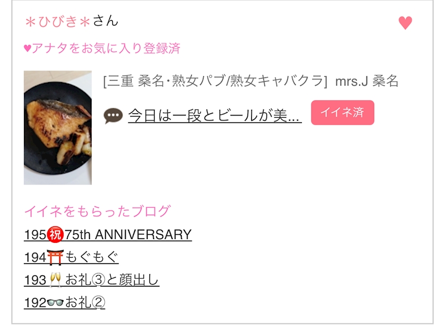Screen dimensions: 445x325
Task: Click the 三重 桑名・熟女パブ/熟女キャバクラ category text
Action: [215, 81]
